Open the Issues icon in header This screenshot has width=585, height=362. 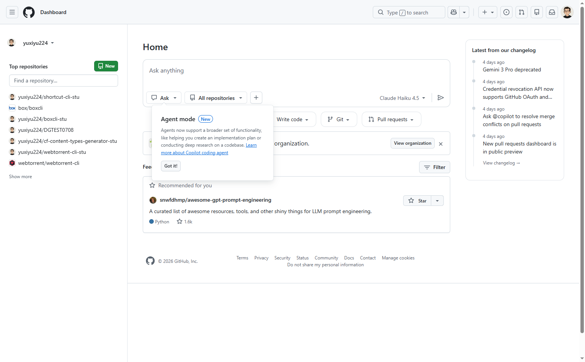click(506, 12)
